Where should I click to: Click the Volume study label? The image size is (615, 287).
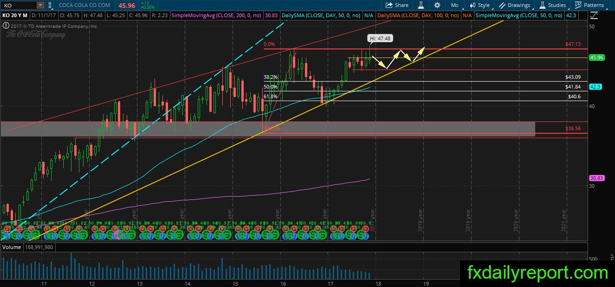[12, 247]
